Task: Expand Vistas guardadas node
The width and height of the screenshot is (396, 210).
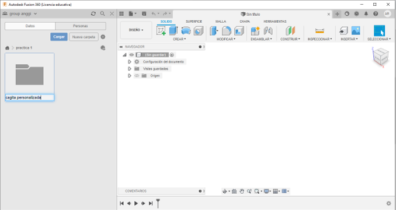Action: pos(129,69)
